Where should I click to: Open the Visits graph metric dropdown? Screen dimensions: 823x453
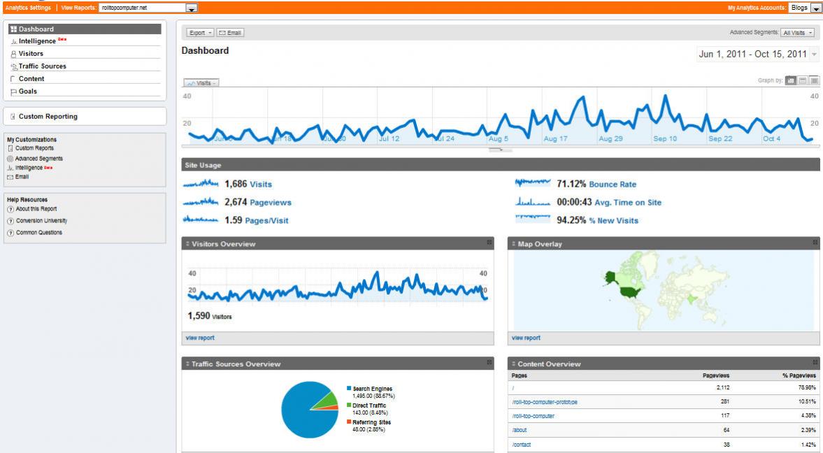[x=201, y=83]
